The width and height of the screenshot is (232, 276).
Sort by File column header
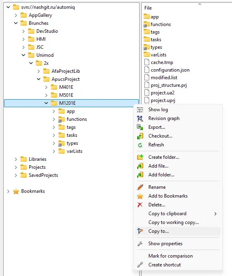click(148, 8)
